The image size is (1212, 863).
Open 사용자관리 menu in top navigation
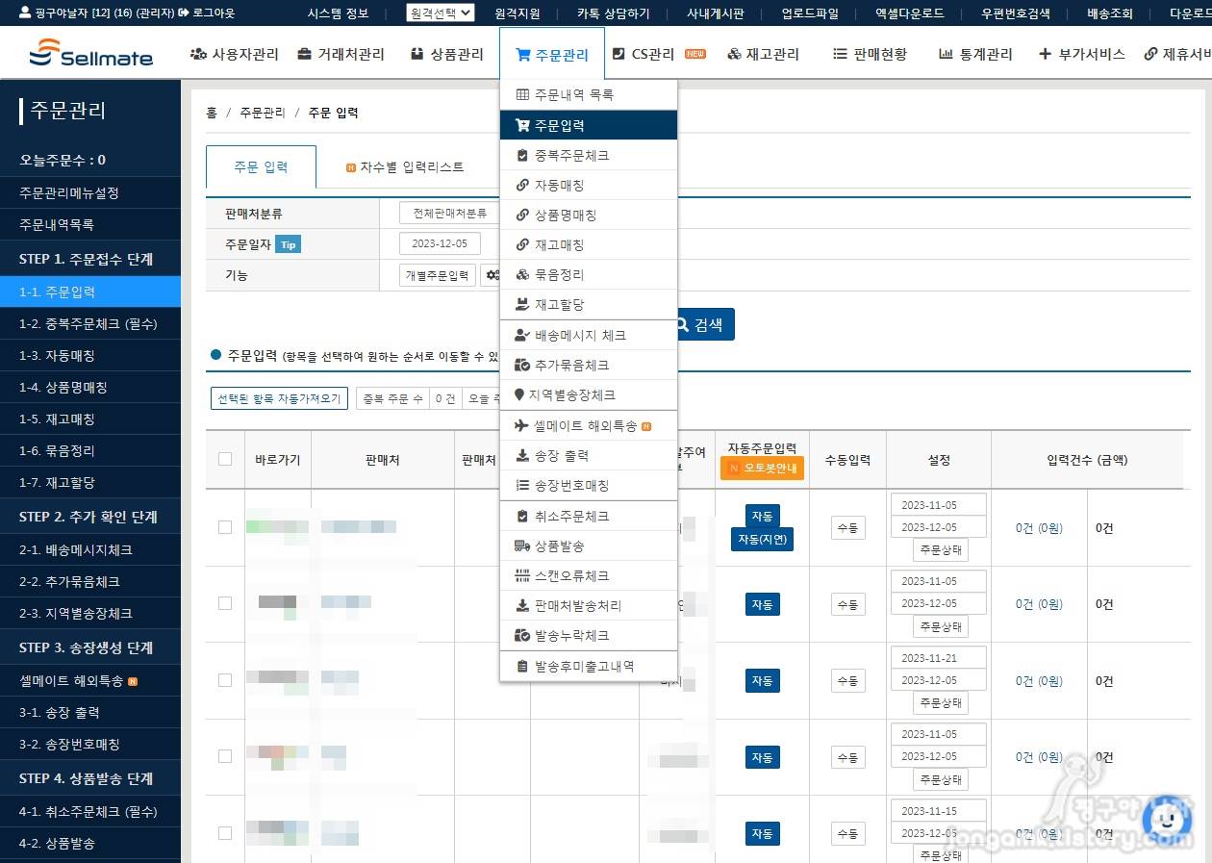coord(235,54)
